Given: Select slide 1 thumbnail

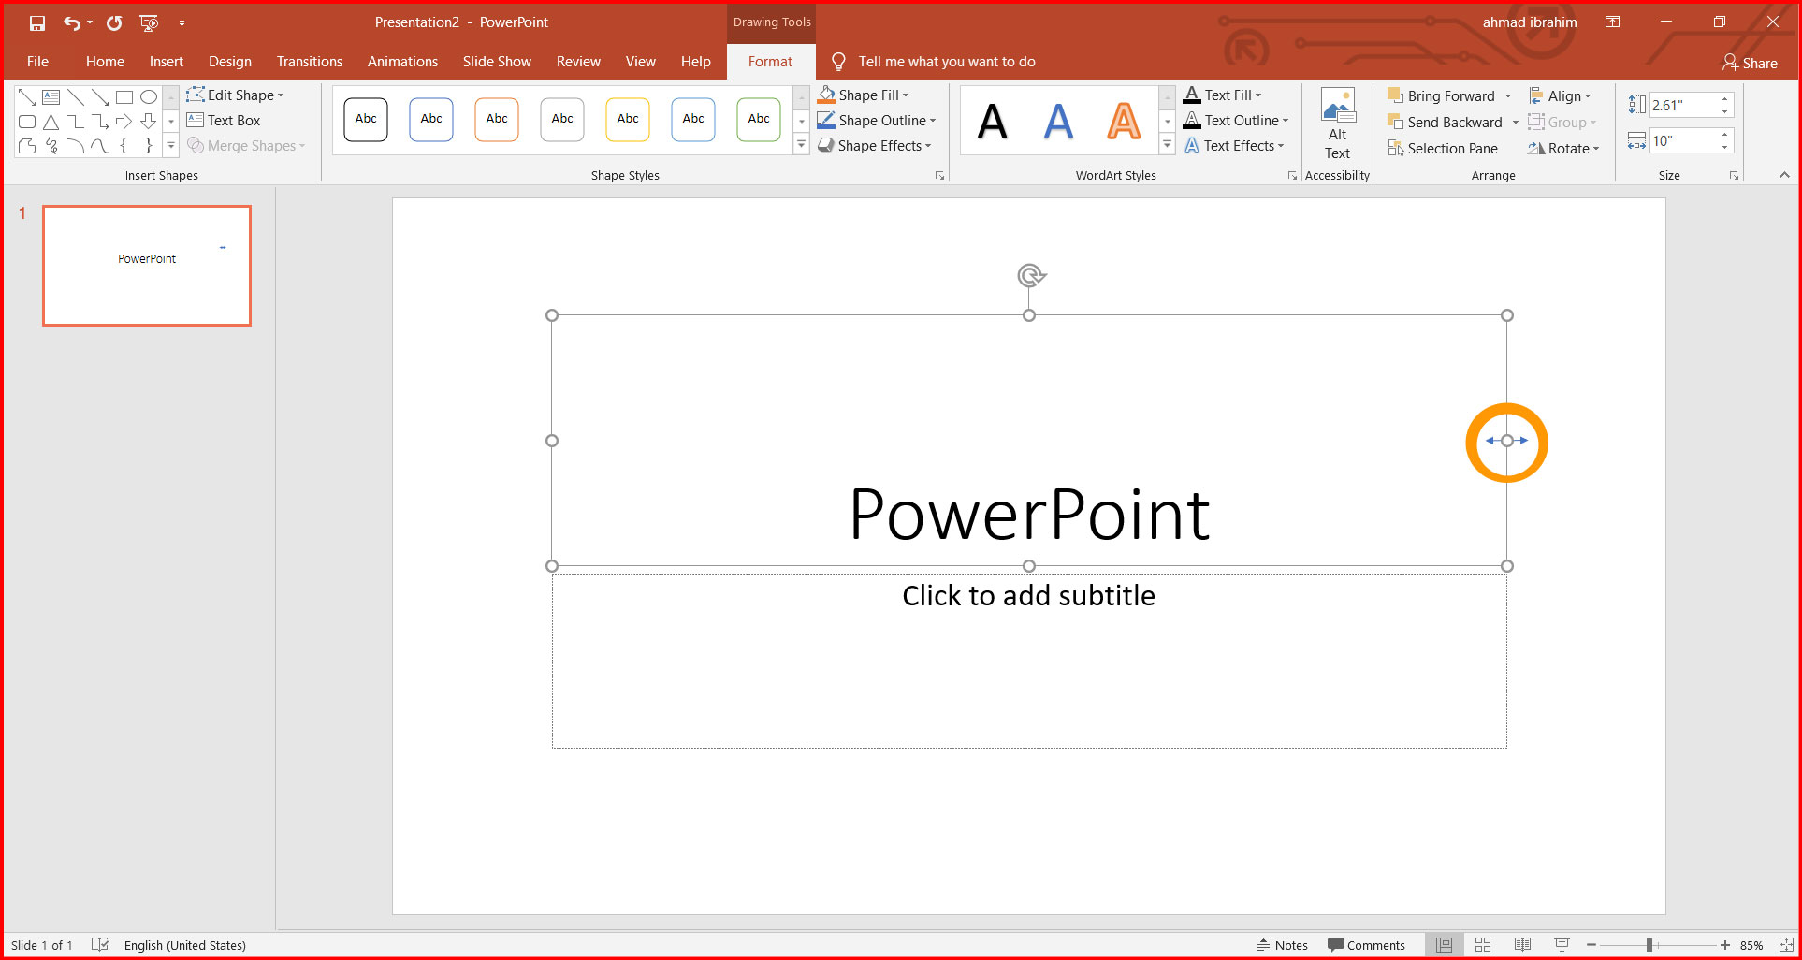Looking at the screenshot, I should coord(147,266).
